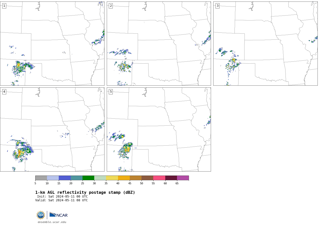Click the tan 45-50 dBZ swatch
Screen dimensions: 320x225
(136, 178)
